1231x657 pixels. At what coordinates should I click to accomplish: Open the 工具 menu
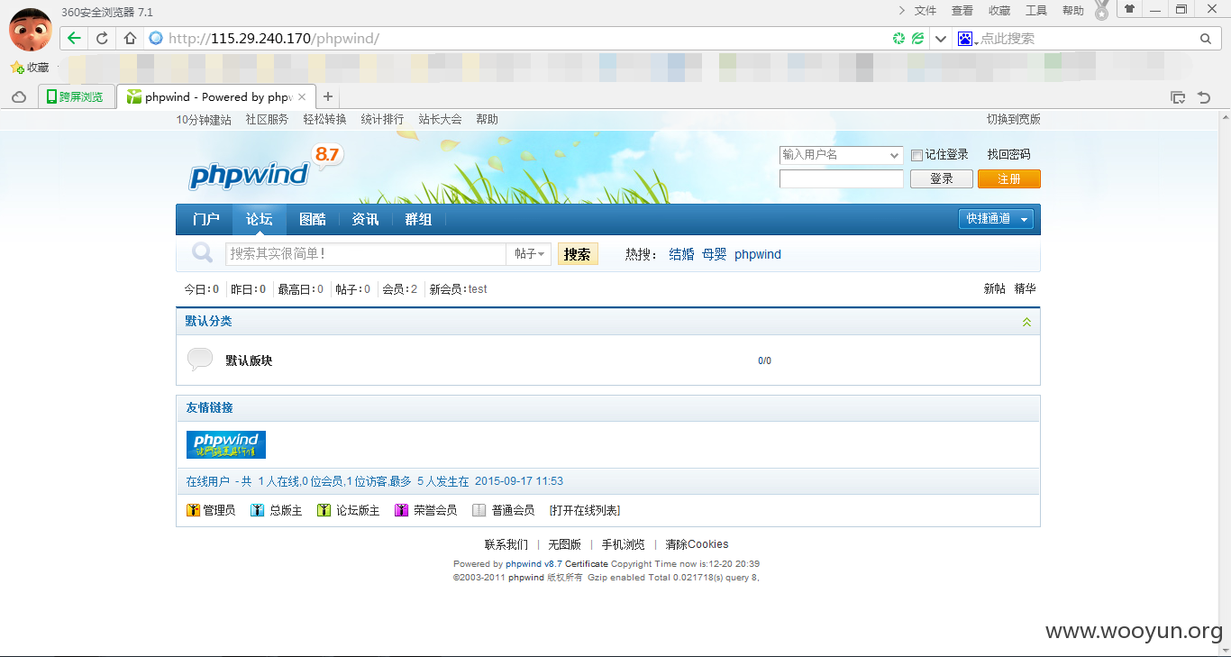(1036, 11)
